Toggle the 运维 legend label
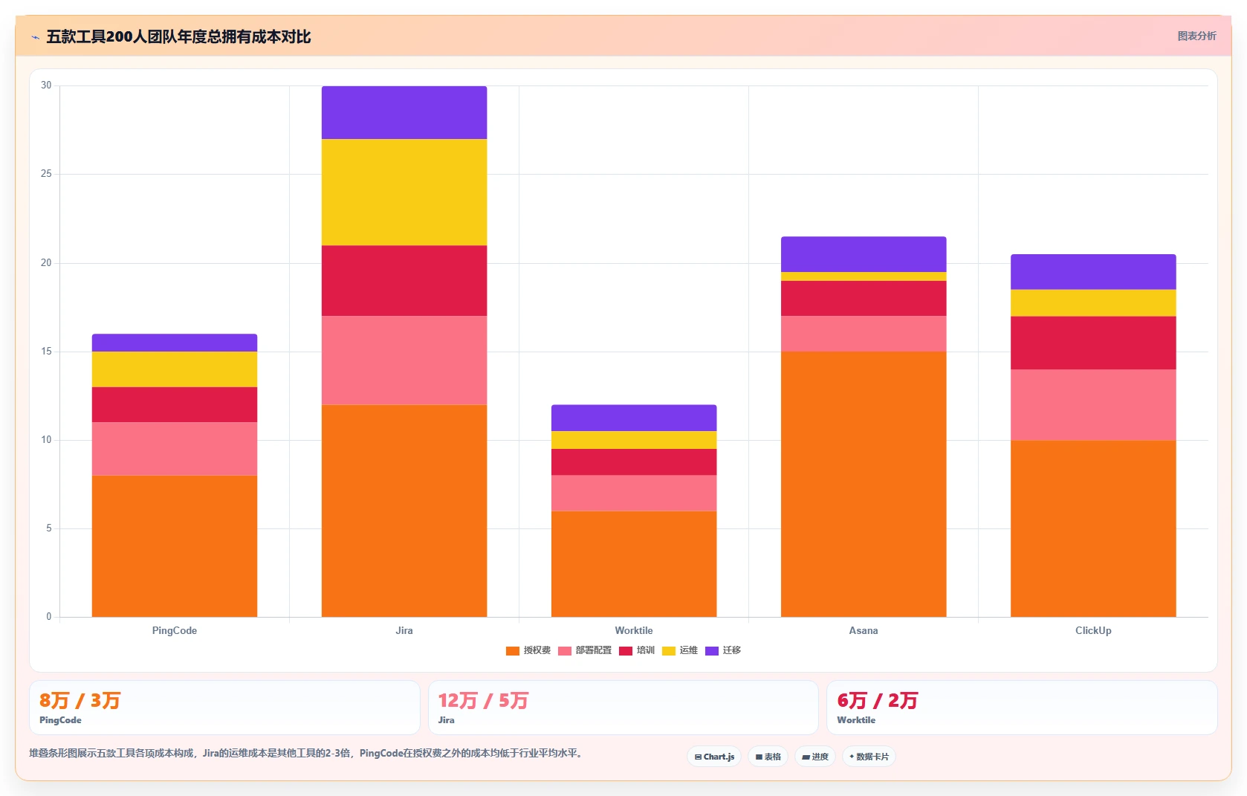This screenshot has height=796, width=1247. (x=689, y=650)
